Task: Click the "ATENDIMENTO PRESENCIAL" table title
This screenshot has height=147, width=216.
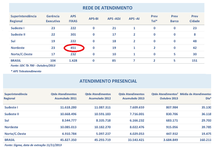Action: [x=108, y=81]
